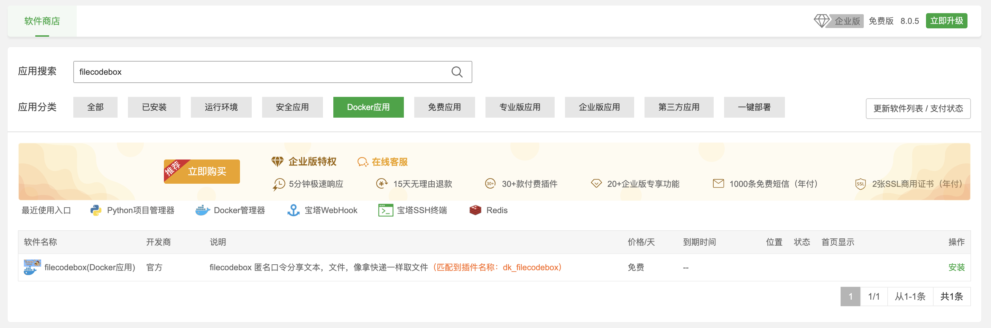The width and height of the screenshot is (991, 328).
Task: Click filecodebox Docker app icon
Action: [32, 267]
